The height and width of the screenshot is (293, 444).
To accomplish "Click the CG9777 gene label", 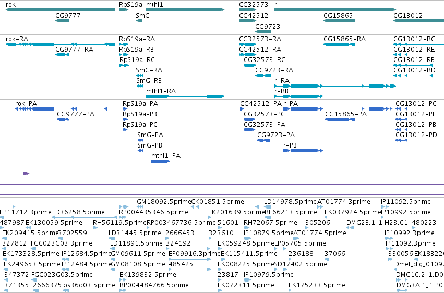I will 68,15.
